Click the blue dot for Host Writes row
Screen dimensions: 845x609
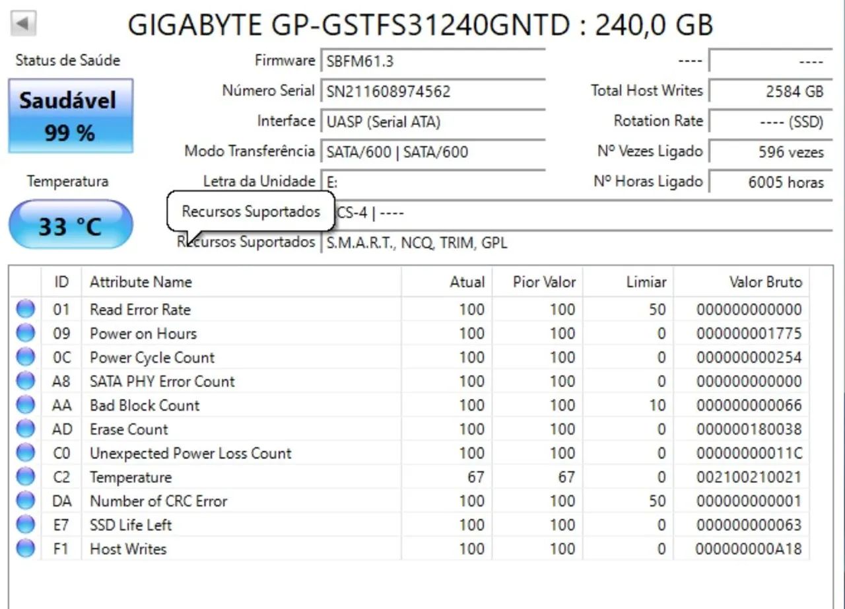[x=24, y=548]
